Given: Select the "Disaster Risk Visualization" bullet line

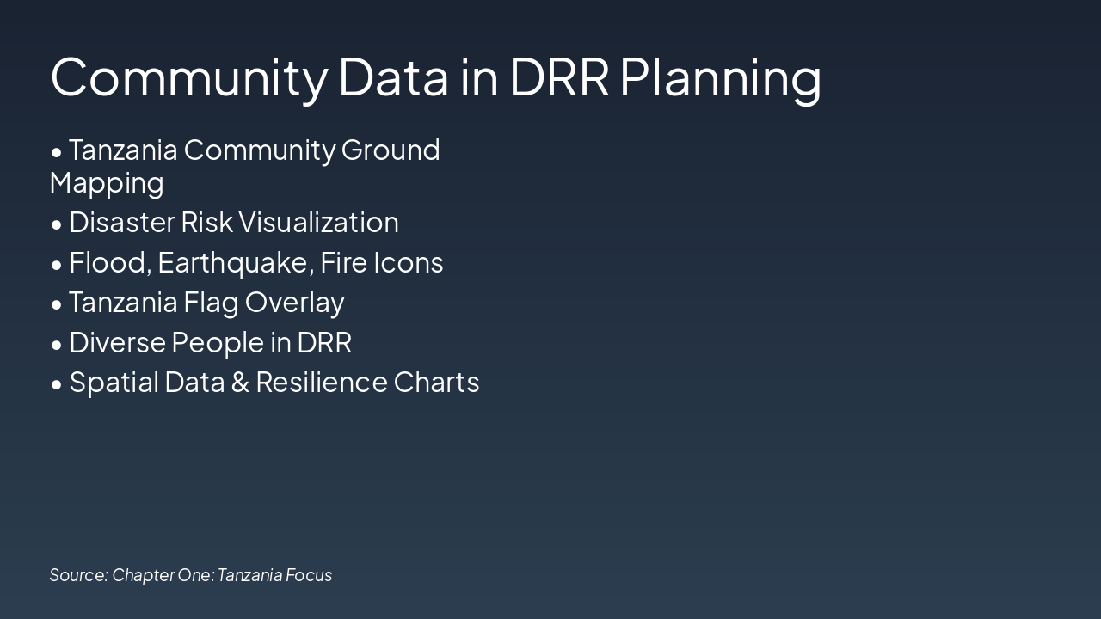Looking at the screenshot, I should point(234,223).
